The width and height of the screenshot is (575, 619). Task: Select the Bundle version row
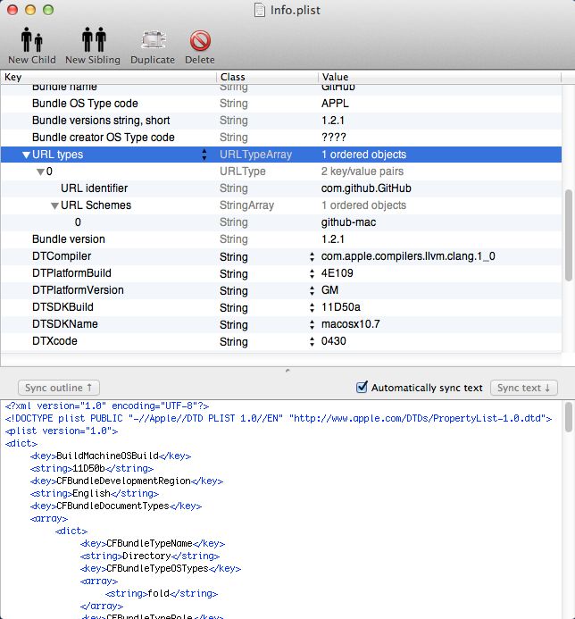(x=281, y=239)
